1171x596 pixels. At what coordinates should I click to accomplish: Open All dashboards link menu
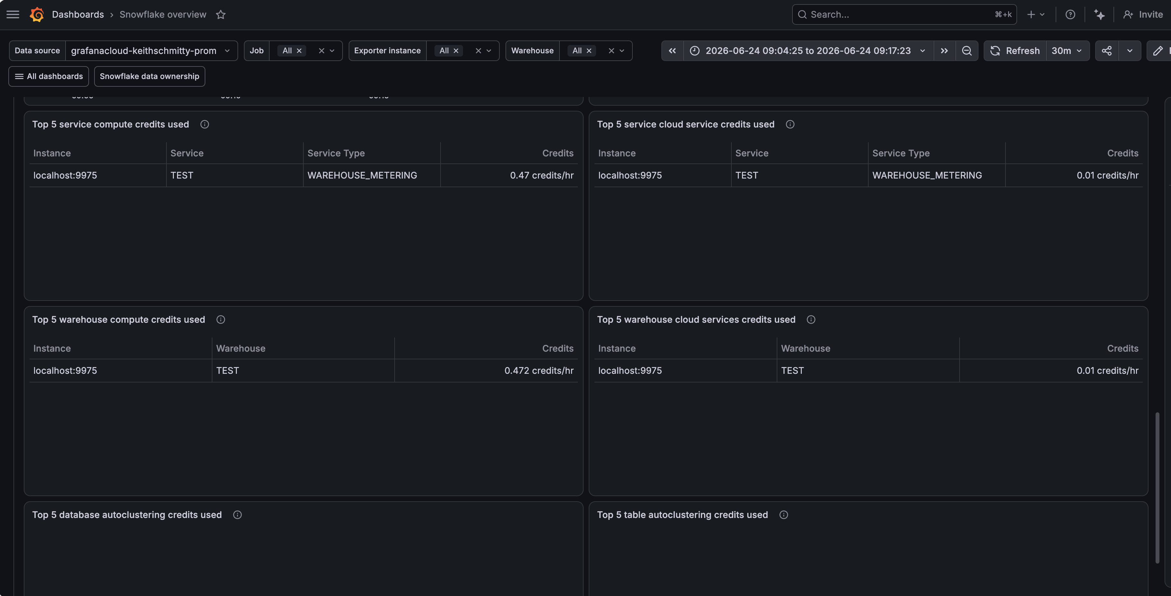click(x=49, y=76)
